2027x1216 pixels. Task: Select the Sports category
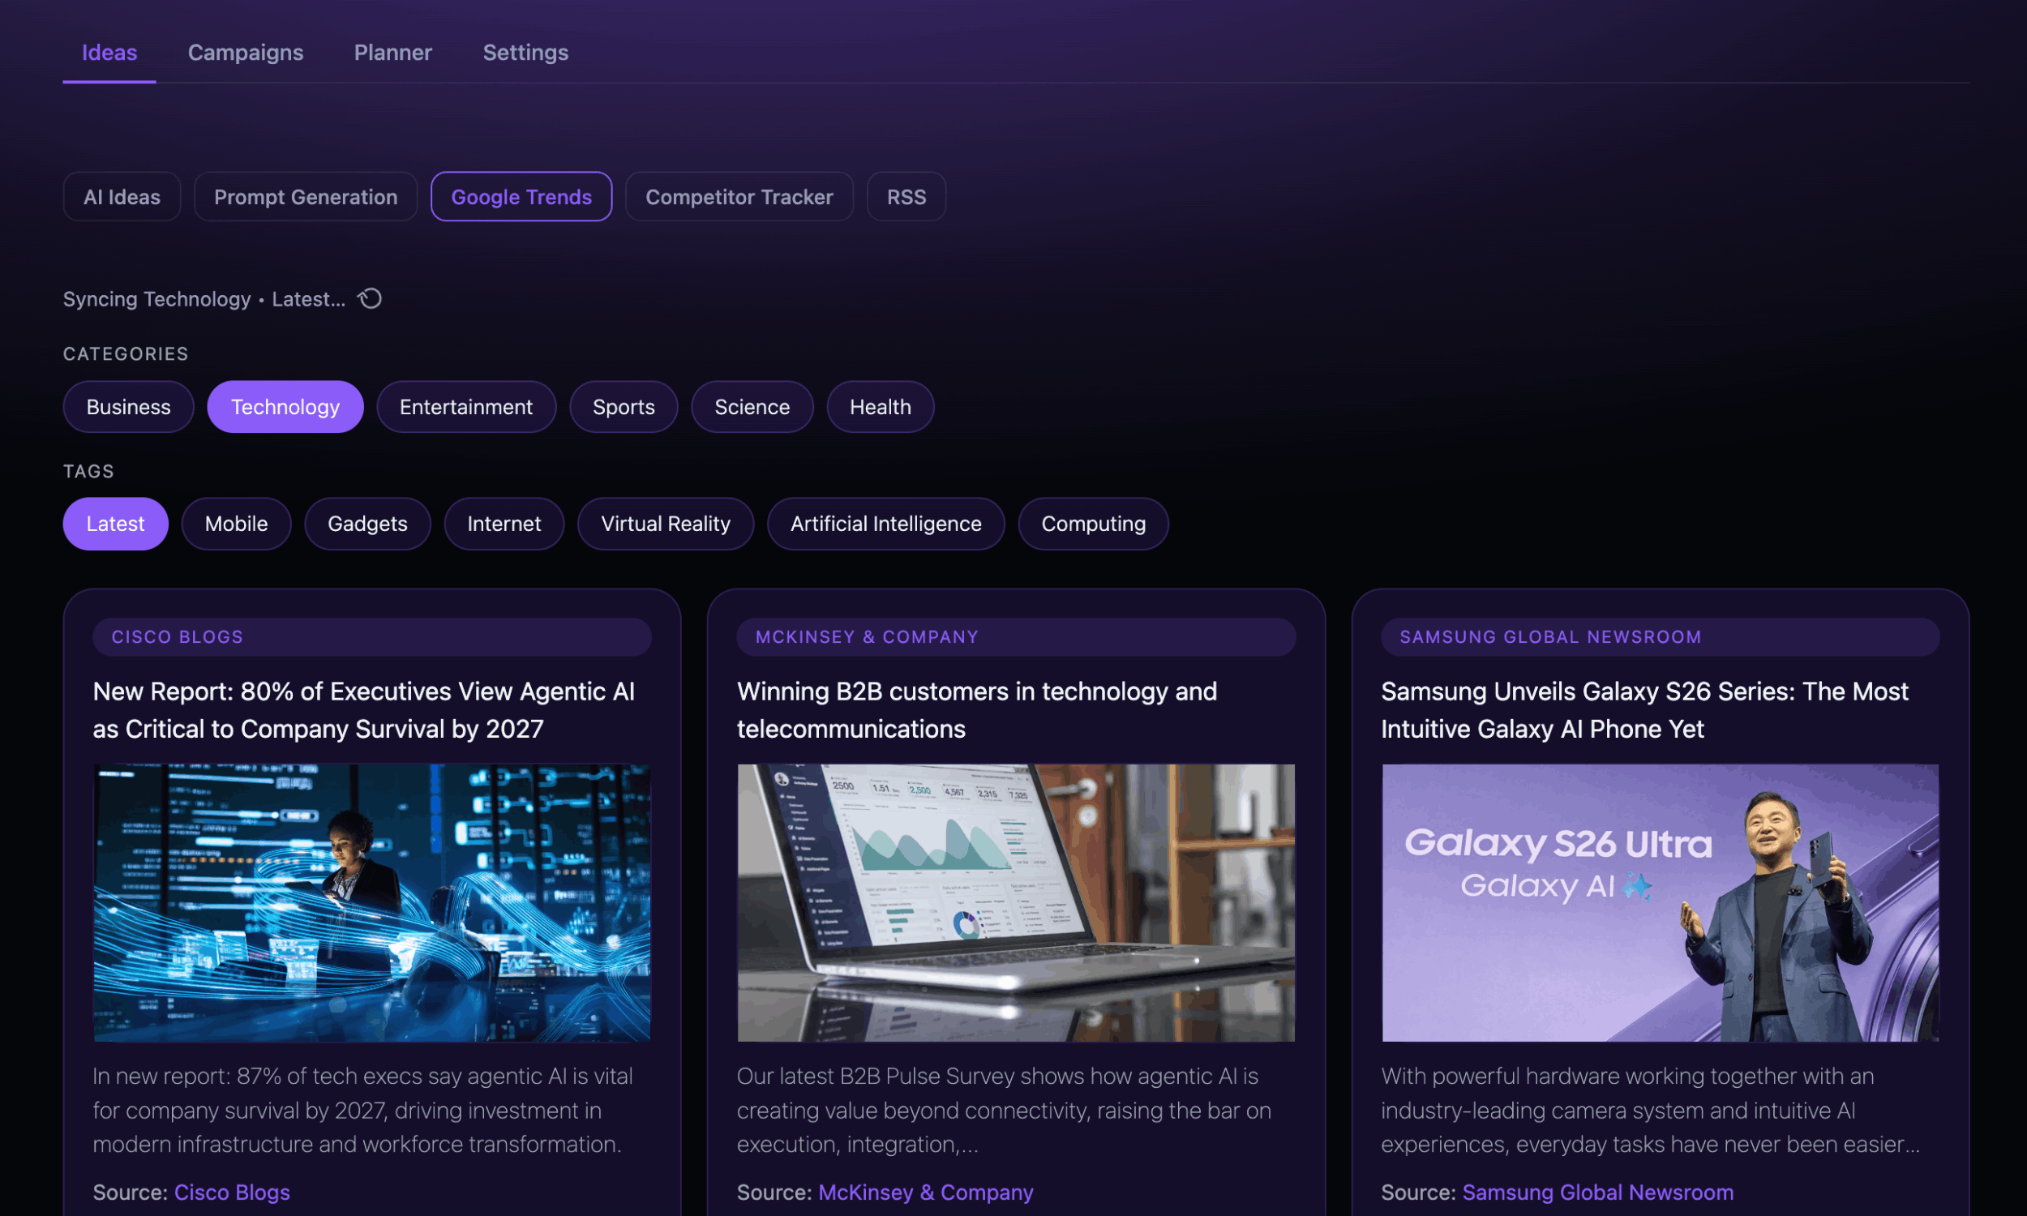624,406
